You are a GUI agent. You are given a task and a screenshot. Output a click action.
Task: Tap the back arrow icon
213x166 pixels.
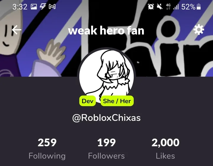[x=17, y=30]
